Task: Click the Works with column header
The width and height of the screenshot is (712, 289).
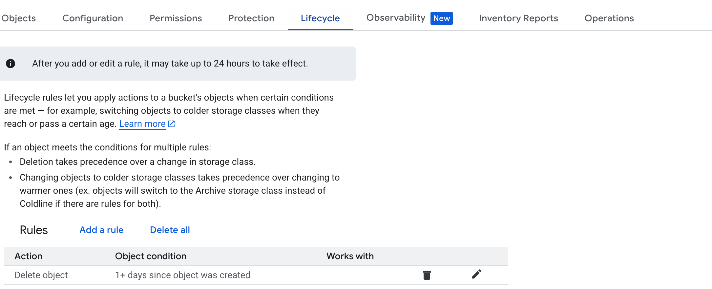Action: point(350,256)
